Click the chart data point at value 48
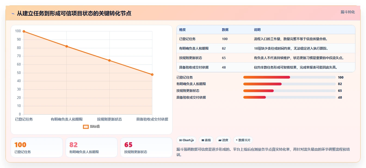Image resolution: width=366 pixels, height=168 pixels. pos(152,75)
